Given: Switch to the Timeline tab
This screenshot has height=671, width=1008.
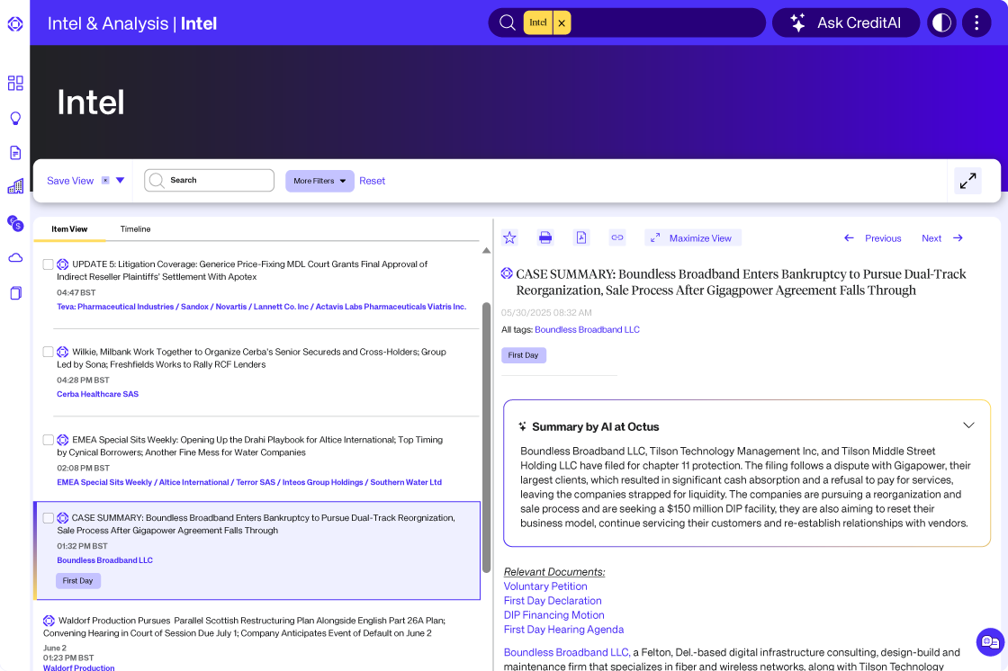Looking at the screenshot, I should [136, 229].
